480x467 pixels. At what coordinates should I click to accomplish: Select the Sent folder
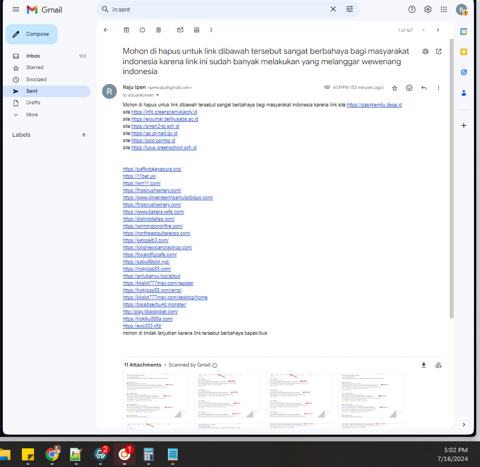click(x=47, y=91)
